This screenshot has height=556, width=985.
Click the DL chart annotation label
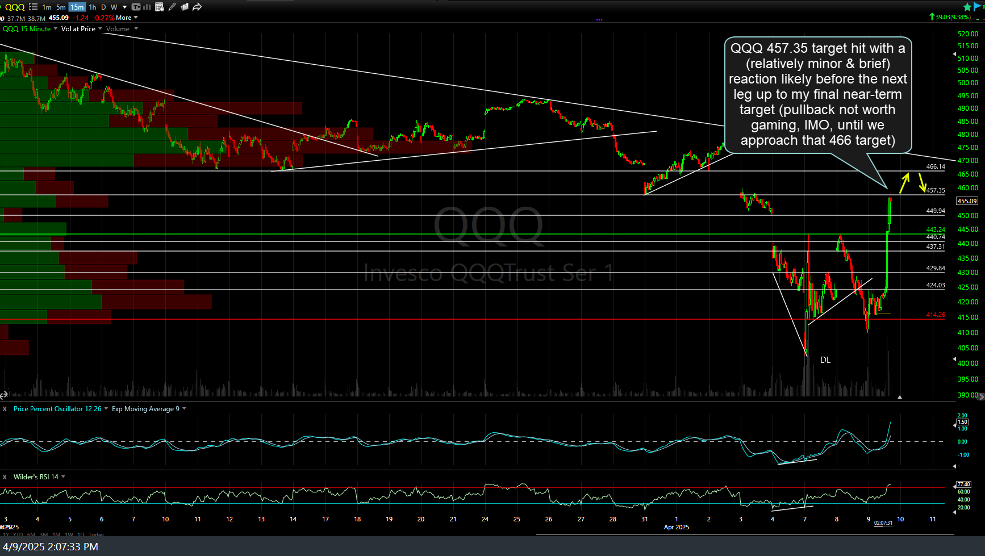(x=825, y=360)
